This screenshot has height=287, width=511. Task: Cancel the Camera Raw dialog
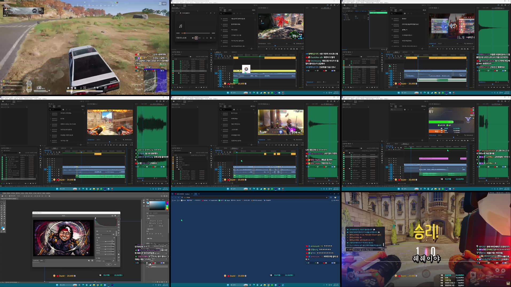(115, 264)
